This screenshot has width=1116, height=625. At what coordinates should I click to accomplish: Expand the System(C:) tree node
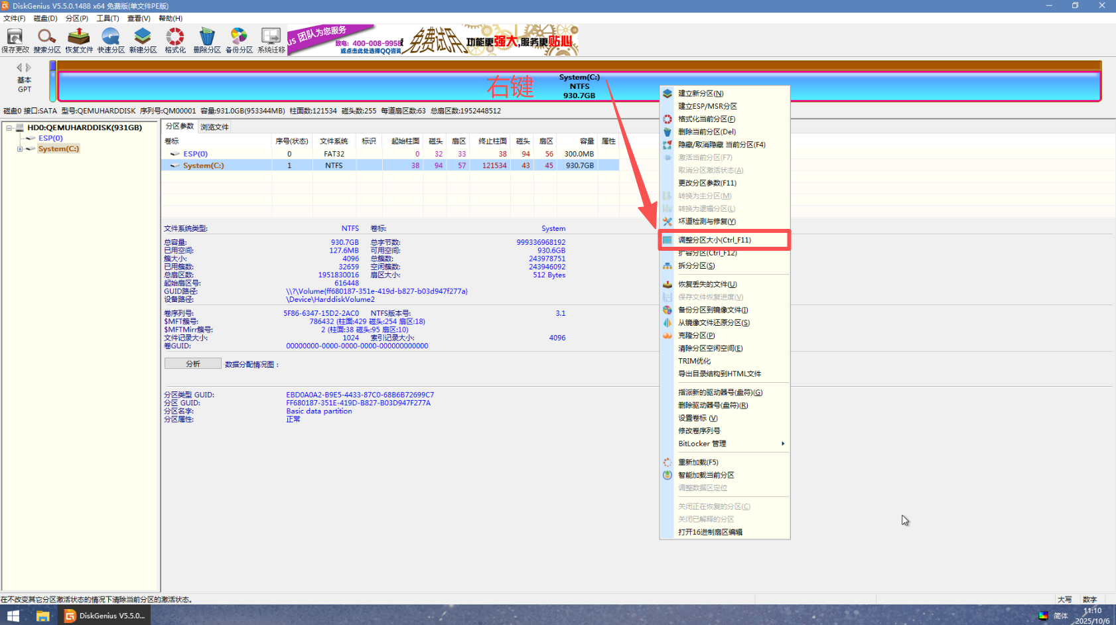20,149
